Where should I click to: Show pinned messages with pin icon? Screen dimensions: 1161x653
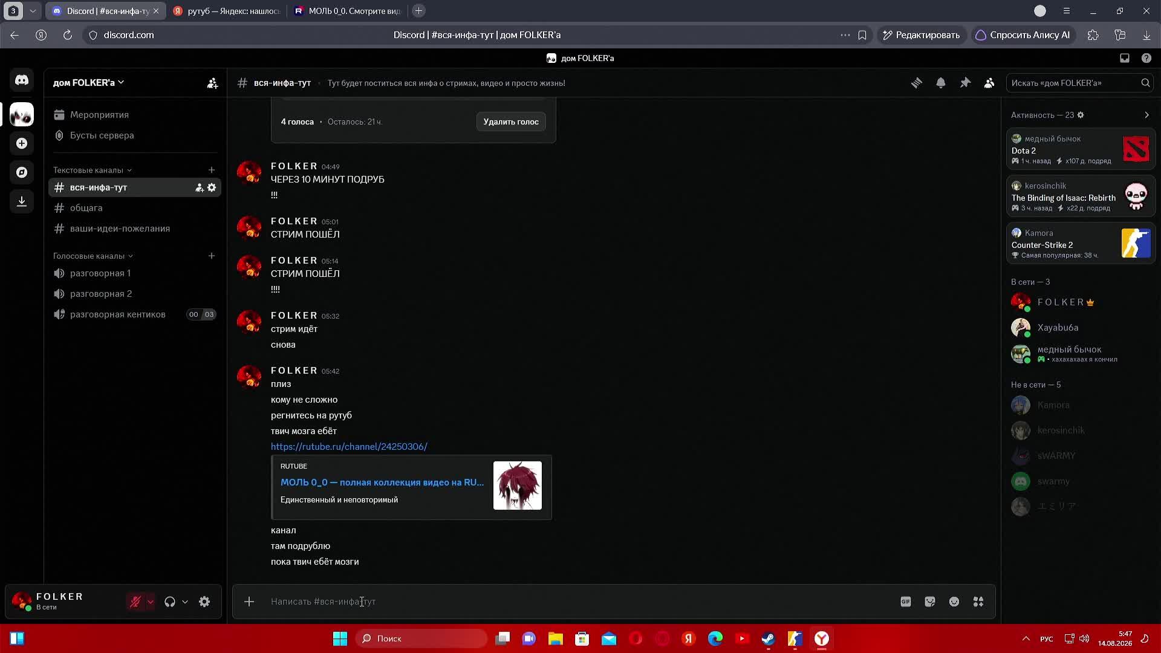click(965, 83)
